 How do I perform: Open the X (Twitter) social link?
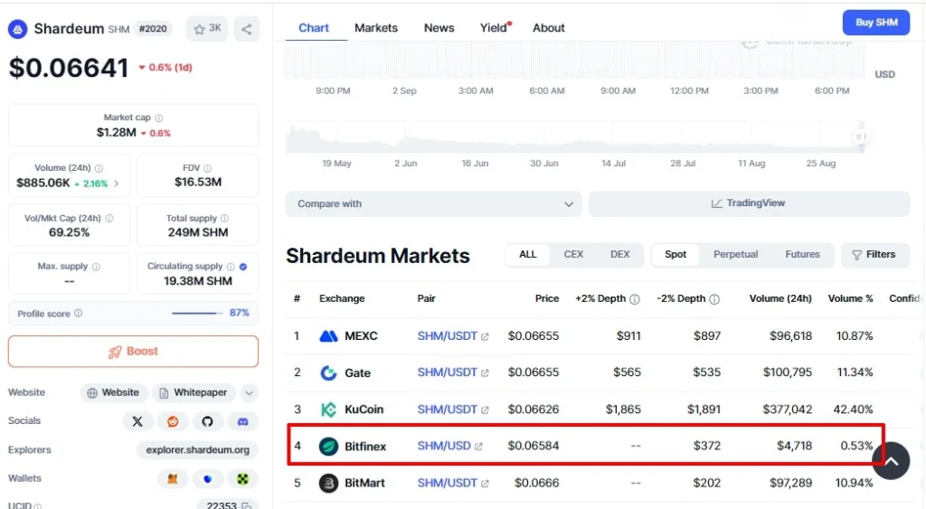click(137, 421)
